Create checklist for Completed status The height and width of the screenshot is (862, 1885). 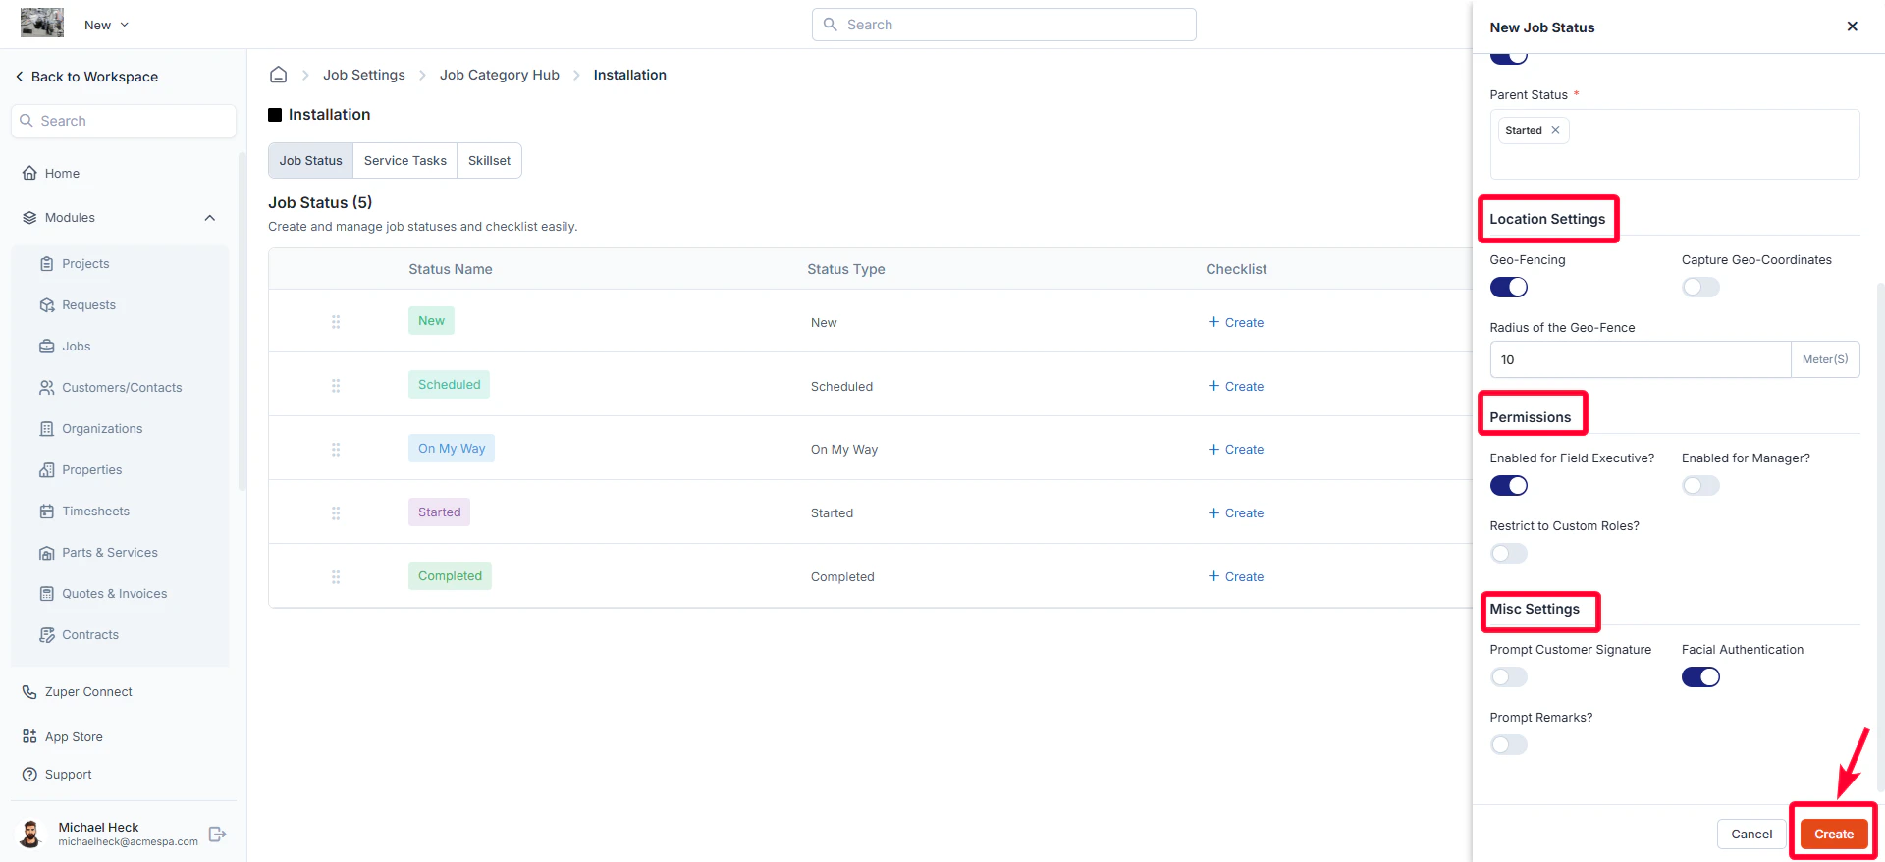coord(1236,577)
